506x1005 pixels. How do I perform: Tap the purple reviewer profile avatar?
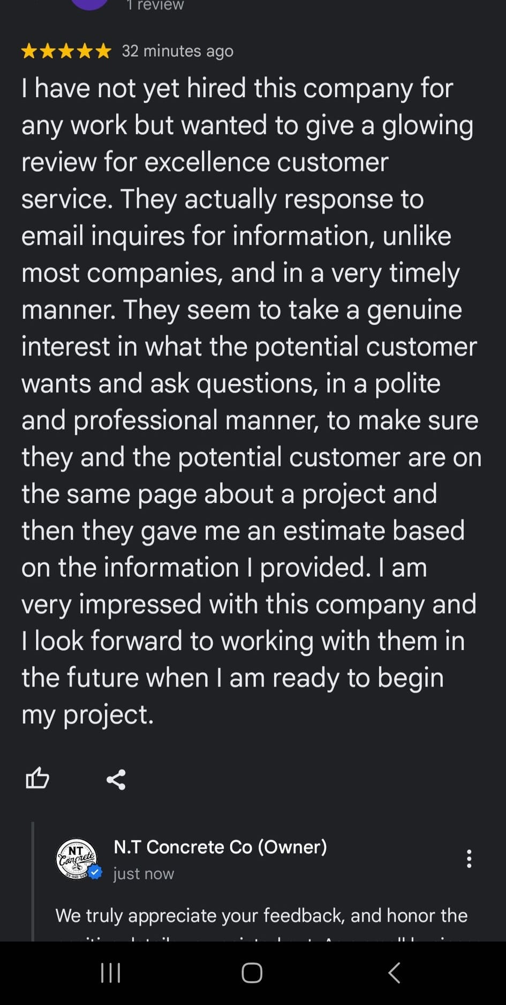pyautogui.click(x=89, y=4)
